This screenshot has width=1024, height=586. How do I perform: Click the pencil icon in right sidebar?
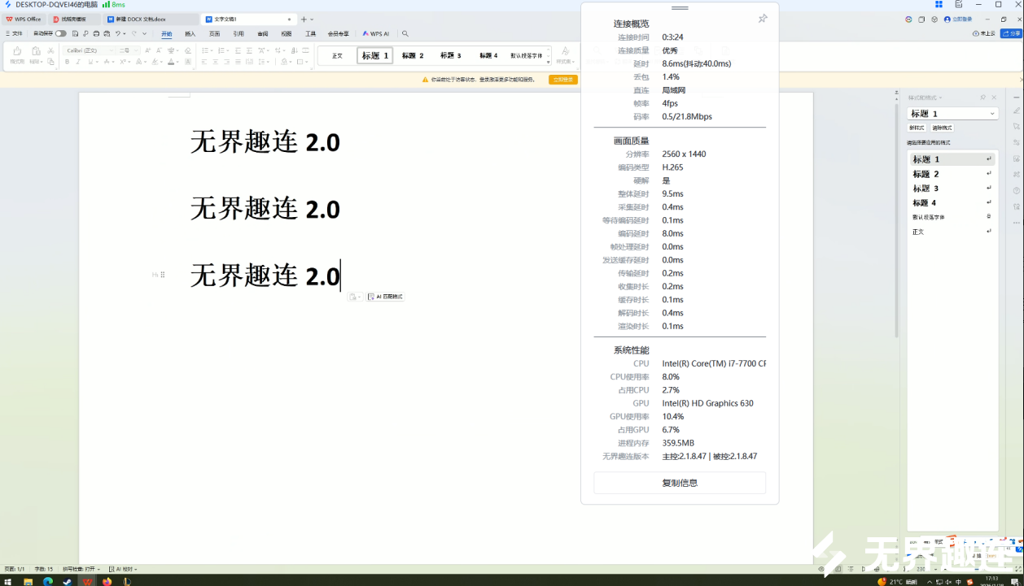click(1016, 111)
